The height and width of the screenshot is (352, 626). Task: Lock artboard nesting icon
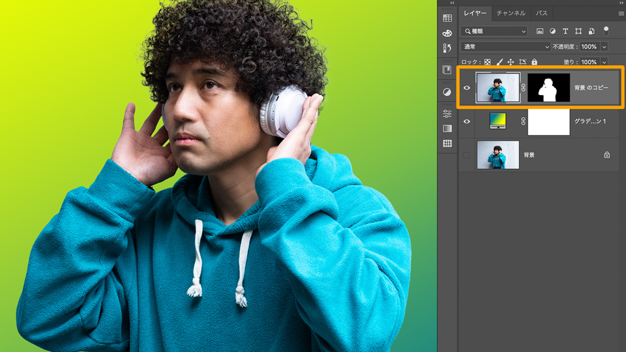[522, 62]
